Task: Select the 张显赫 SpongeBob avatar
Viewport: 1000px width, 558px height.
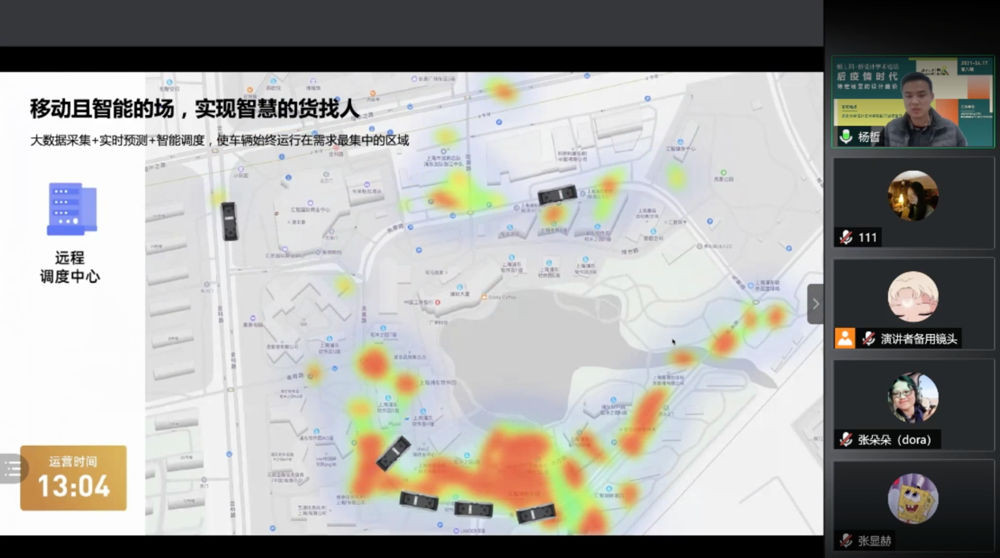Action: [912, 498]
